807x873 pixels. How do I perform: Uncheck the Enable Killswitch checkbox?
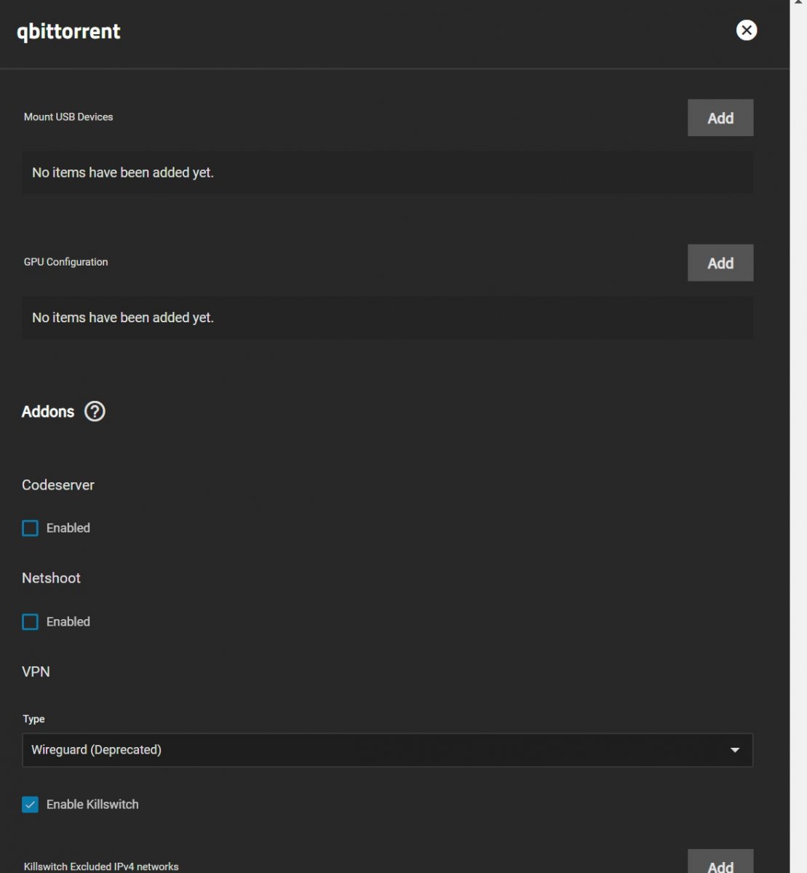point(30,805)
